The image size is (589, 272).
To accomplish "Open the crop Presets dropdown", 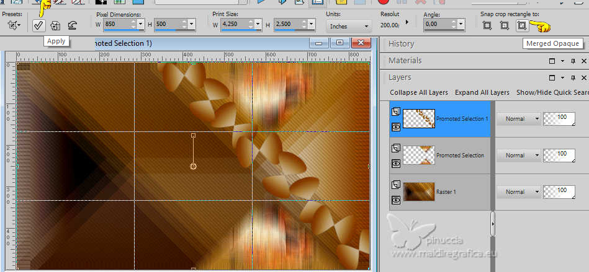I will pos(15,26).
